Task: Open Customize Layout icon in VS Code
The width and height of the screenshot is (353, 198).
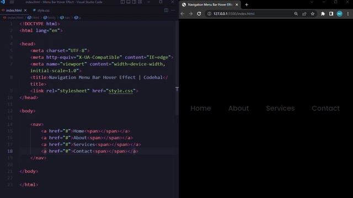Action: (x=140, y=2)
